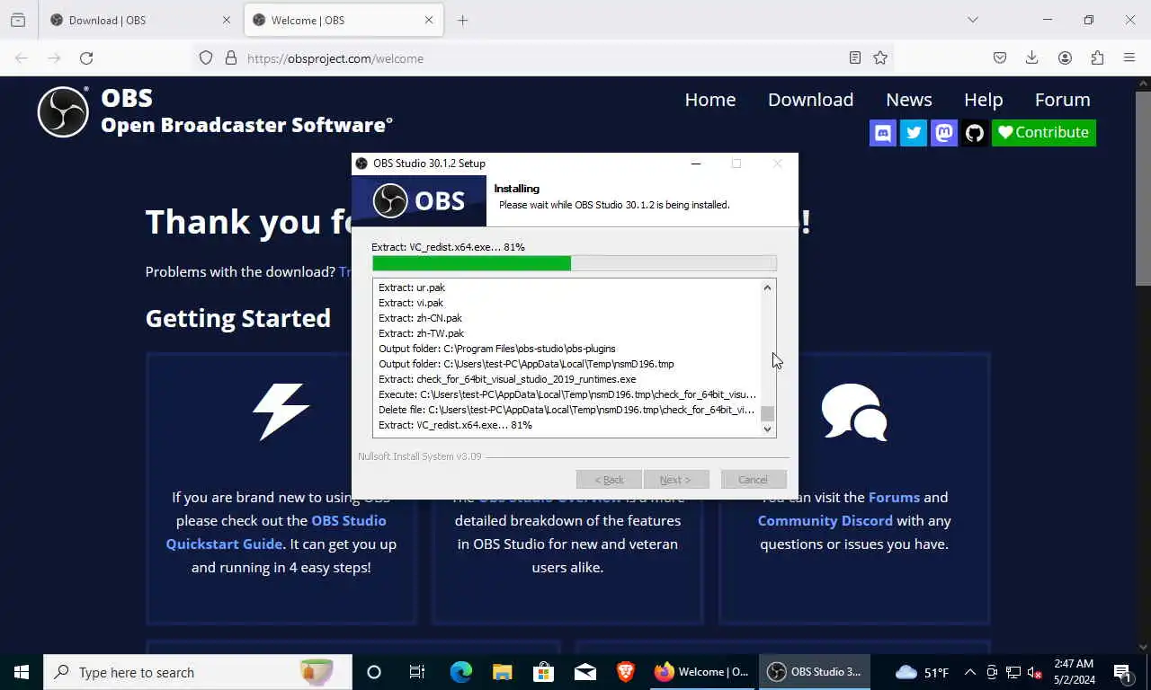The width and height of the screenshot is (1151, 690).
Task: Open Firefox view icon in the tab bar
Action: pyautogui.click(x=18, y=20)
